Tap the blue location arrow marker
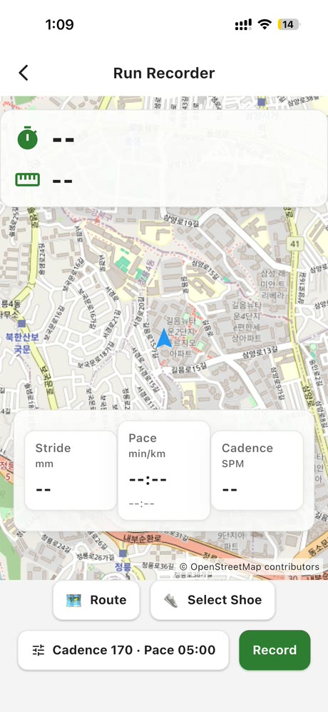The height and width of the screenshot is (712, 328). (x=164, y=339)
